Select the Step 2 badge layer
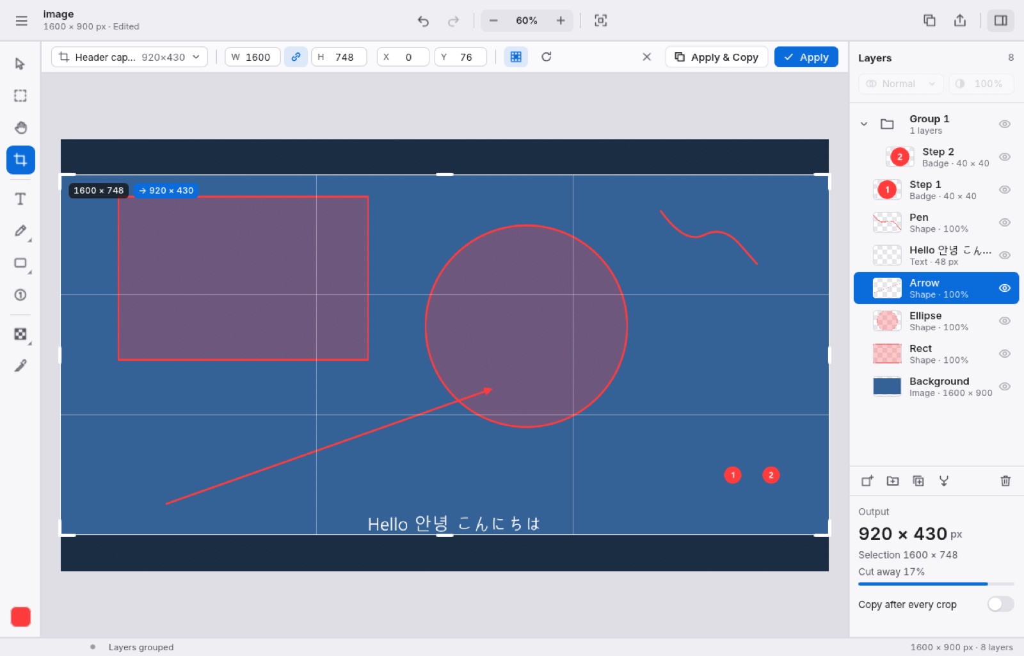The image size is (1024, 656). click(936, 157)
